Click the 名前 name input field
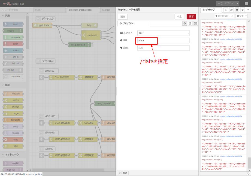The height and width of the screenshot is (176, 251). pyautogui.click(x=163, y=48)
